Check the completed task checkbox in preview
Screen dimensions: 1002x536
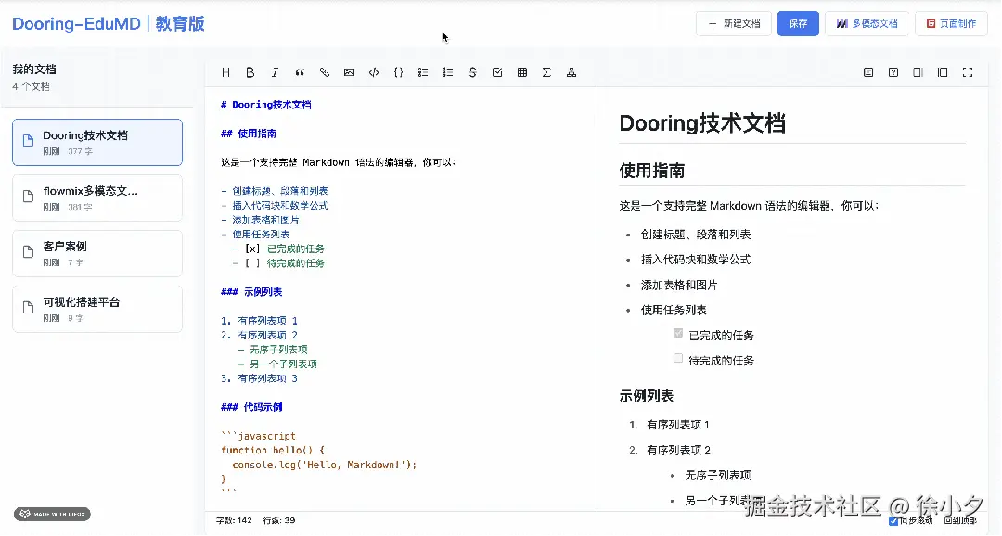(678, 333)
